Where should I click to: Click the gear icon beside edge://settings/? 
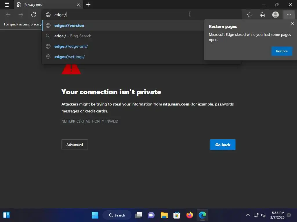[x=48, y=57]
